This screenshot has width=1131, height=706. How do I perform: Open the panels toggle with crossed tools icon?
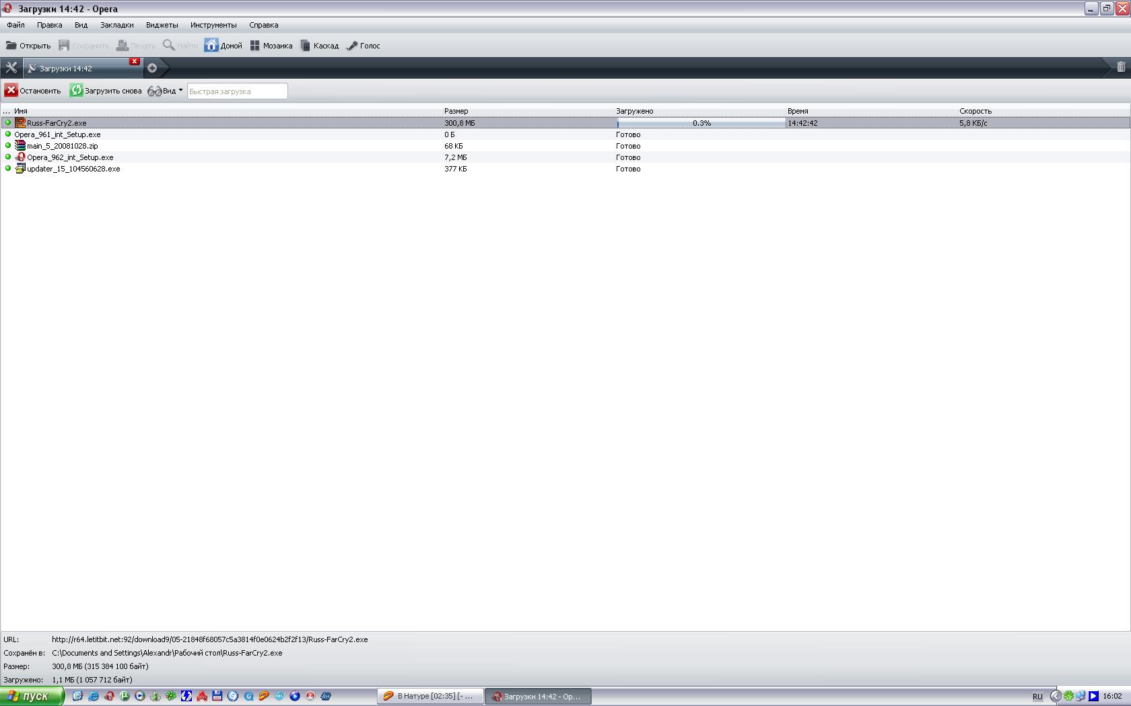click(x=11, y=68)
